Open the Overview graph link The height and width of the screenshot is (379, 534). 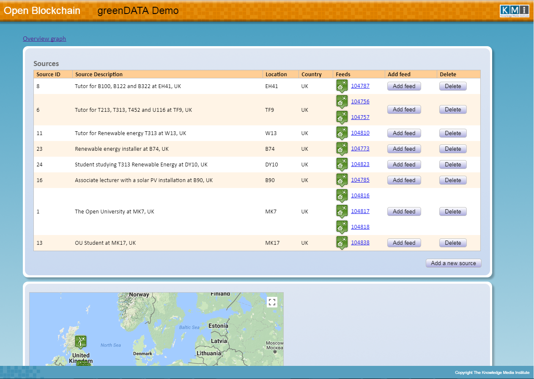click(44, 39)
